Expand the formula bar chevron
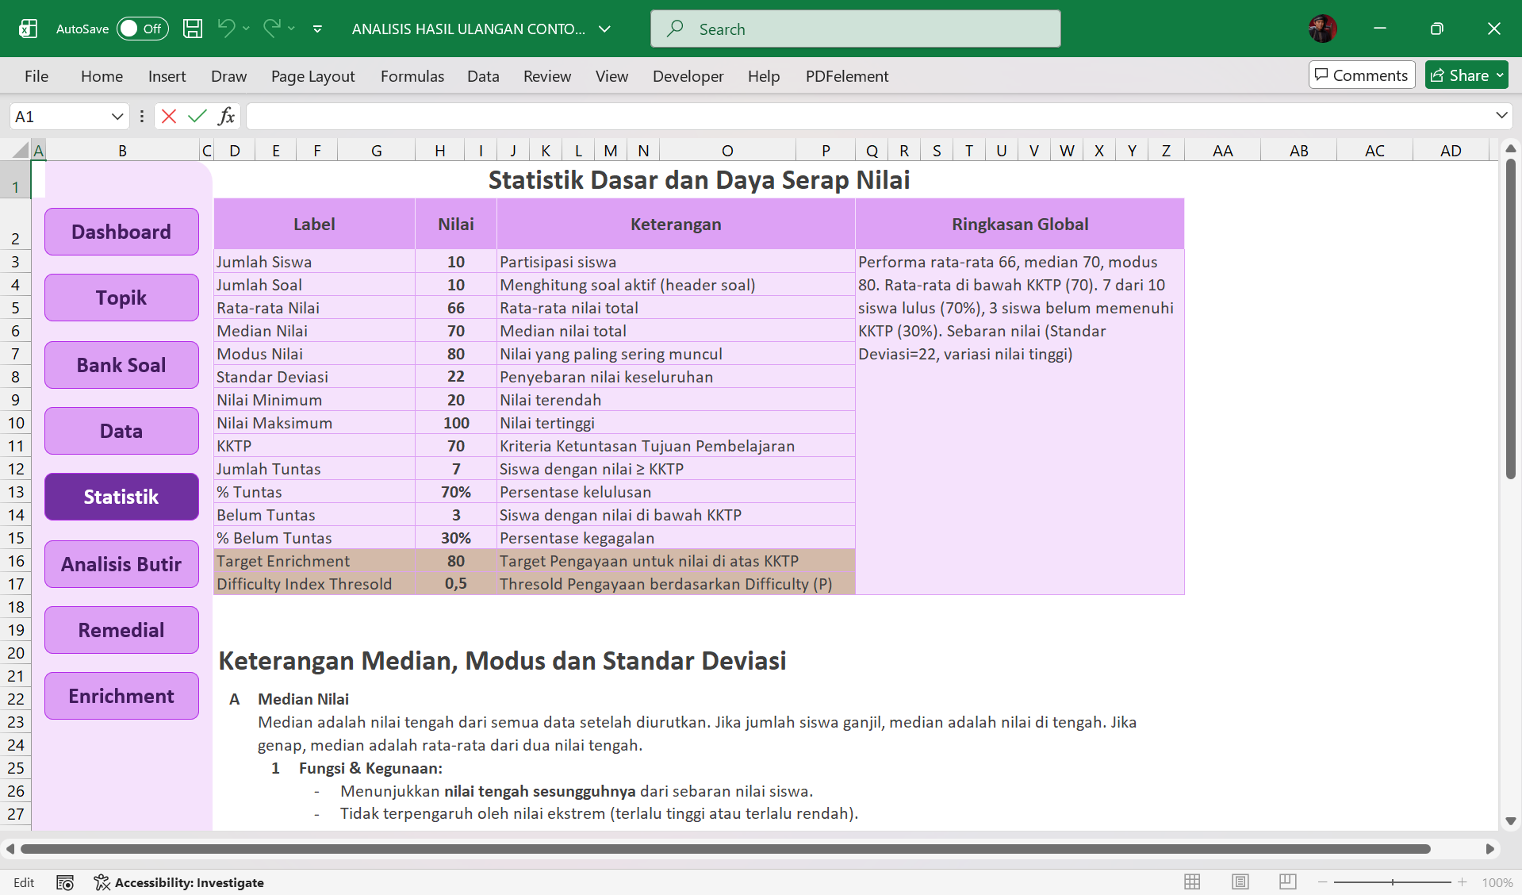Screen dimensions: 1522x895 tap(1501, 116)
